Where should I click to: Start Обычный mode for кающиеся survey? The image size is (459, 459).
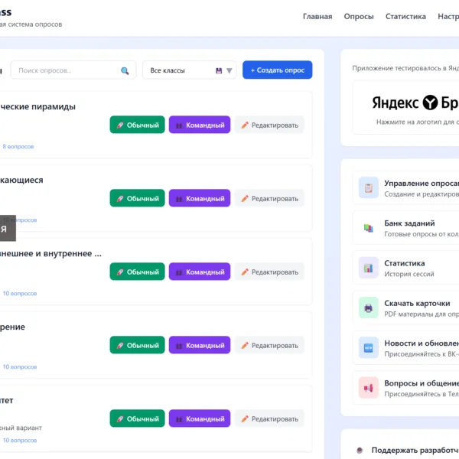(137, 198)
